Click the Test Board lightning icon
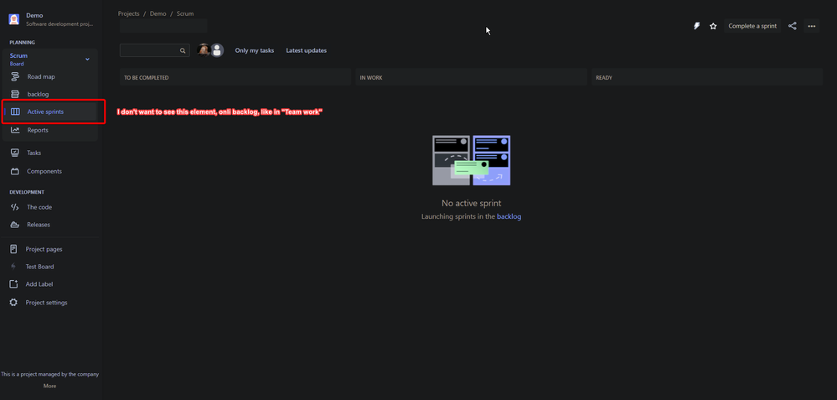The width and height of the screenshot is (837, 400). [14, 267]
